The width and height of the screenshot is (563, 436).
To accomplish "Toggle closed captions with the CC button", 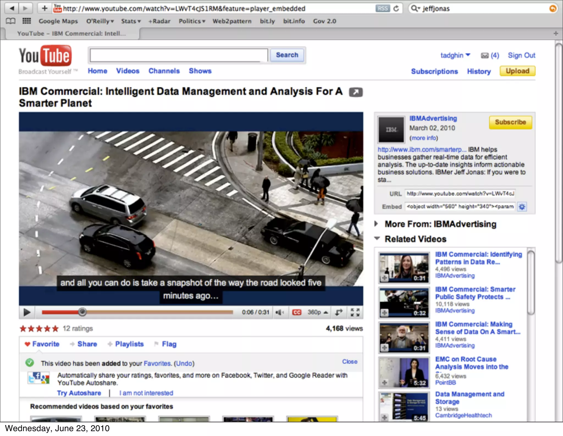I will coord(297,312).
